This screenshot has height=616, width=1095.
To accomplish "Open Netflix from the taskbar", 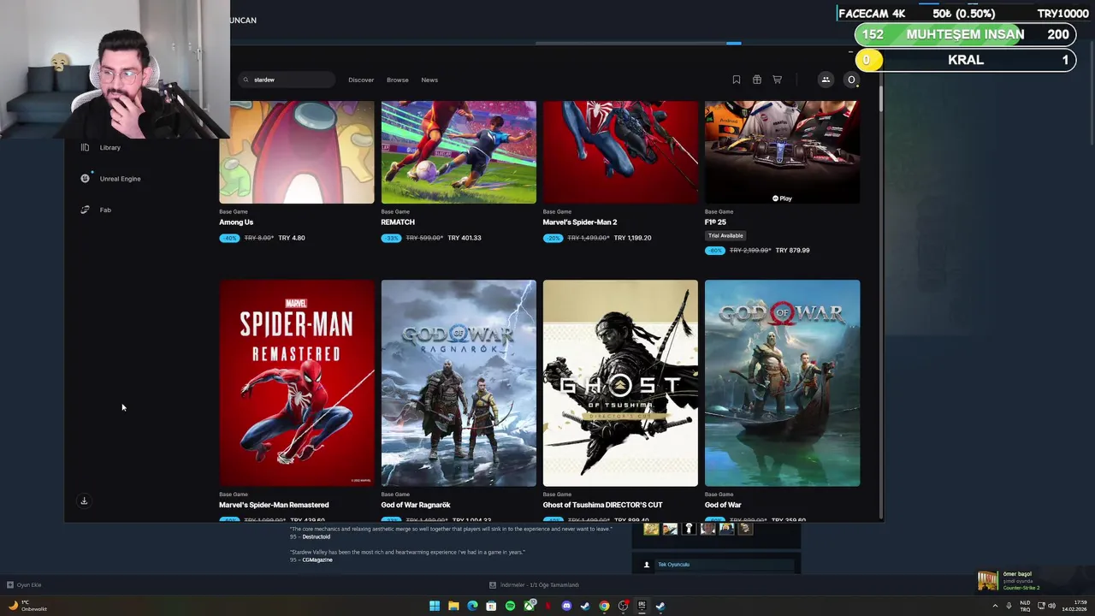I will (547, 606).
